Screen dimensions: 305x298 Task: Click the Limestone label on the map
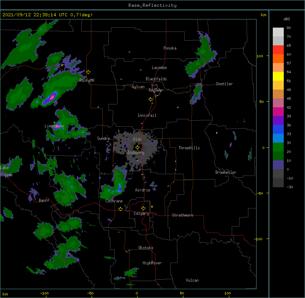pos(54,126)
